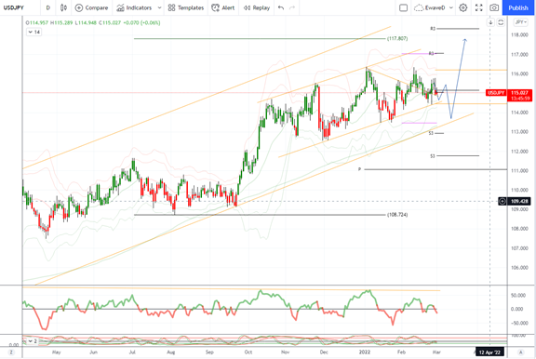Click the 2022 label on time axis
Viewport: 536px width, 359px height.
(365, 352)
